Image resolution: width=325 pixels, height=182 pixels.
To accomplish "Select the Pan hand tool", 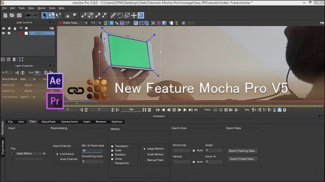I will click(x=67, y=15).
